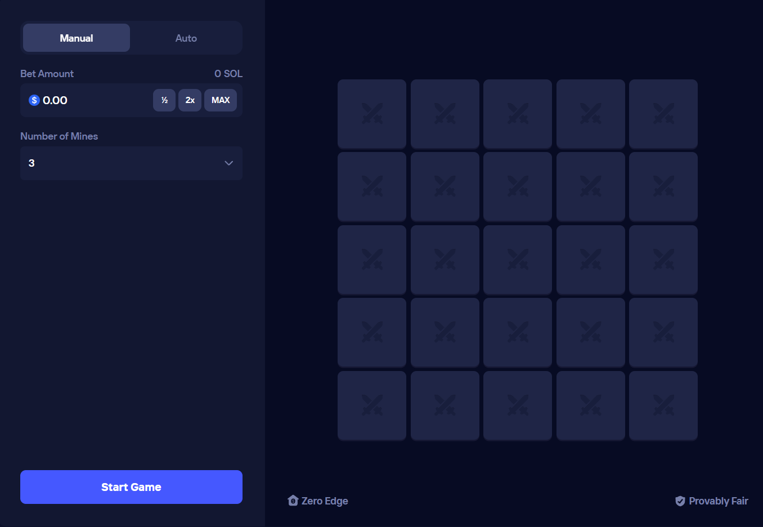Screen dimensions: 763x527
Task: Halve the bet with the ½ button
Action: click(164, 100)
